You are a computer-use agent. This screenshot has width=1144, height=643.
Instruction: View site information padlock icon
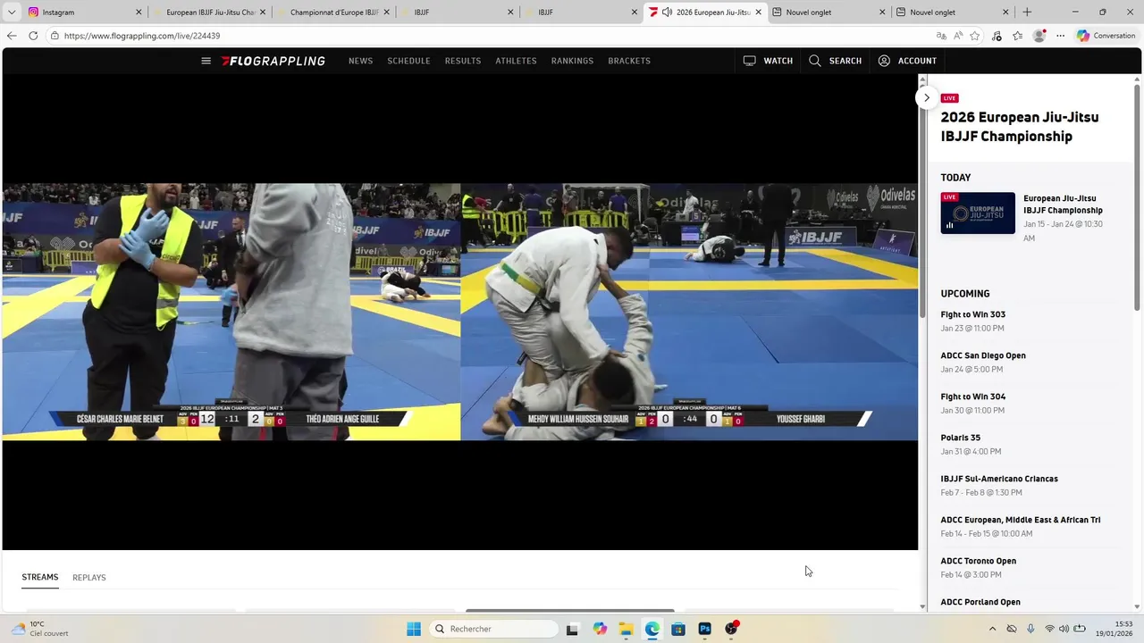[x=55, y=36]
